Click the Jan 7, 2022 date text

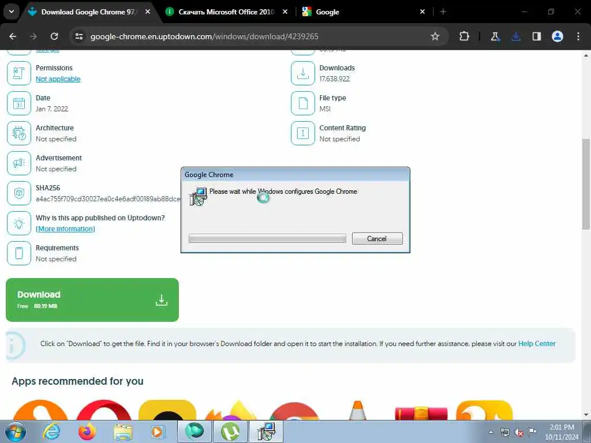pyautogui.click(x=52, y=109)
